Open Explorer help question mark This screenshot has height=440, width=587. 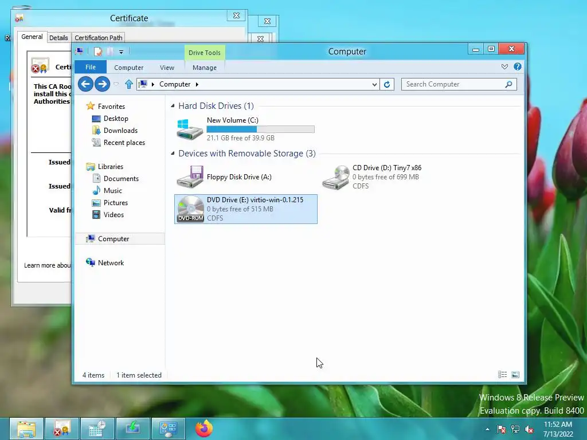[x=518, y=66]
